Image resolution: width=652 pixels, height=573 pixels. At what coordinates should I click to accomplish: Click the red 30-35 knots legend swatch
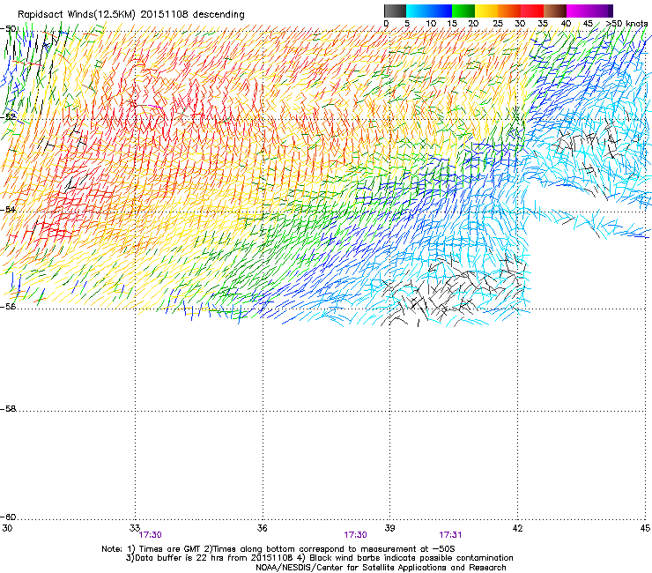[532, 11]
